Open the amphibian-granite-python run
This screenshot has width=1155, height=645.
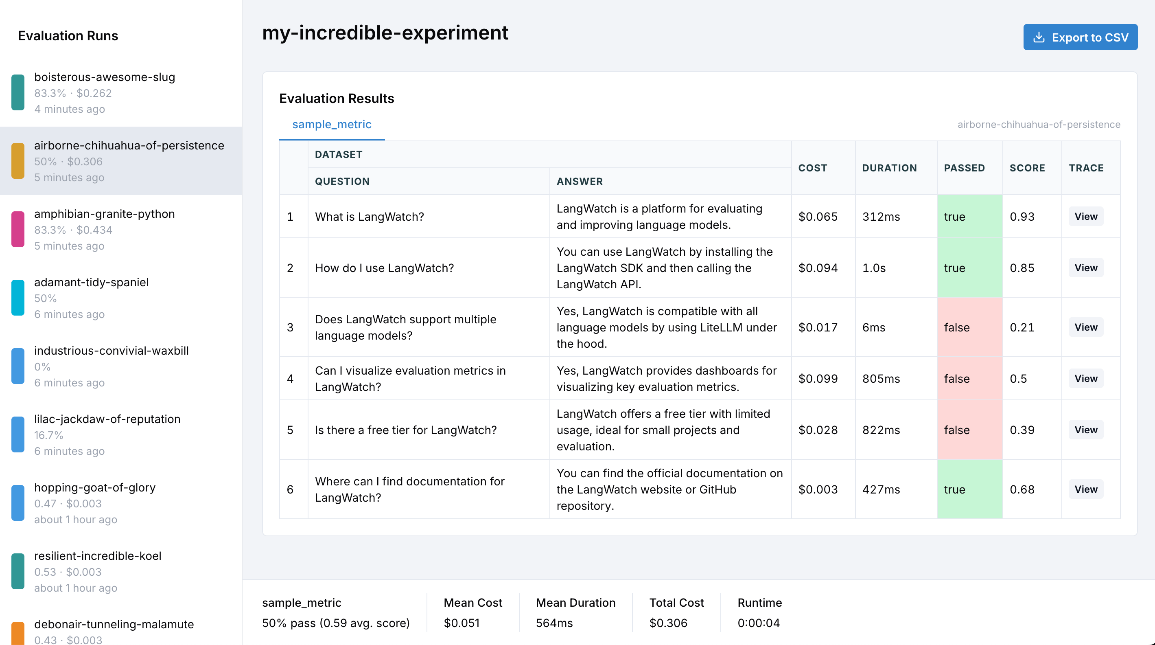click(121, 230)
